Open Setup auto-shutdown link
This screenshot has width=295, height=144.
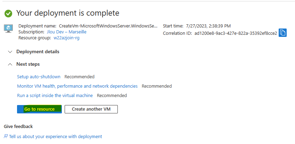click(39, 77)
